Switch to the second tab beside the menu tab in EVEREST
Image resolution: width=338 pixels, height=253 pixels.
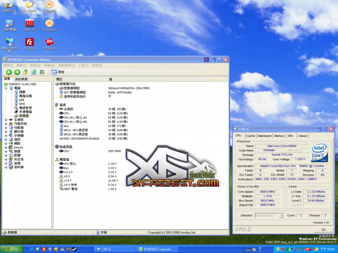[x=21, y=79]
